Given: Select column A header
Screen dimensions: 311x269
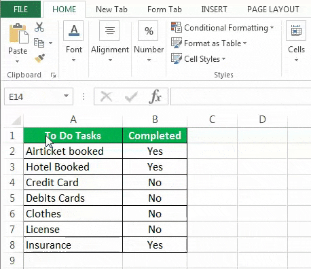Looking at the screenshot, I should coord(73,120).
